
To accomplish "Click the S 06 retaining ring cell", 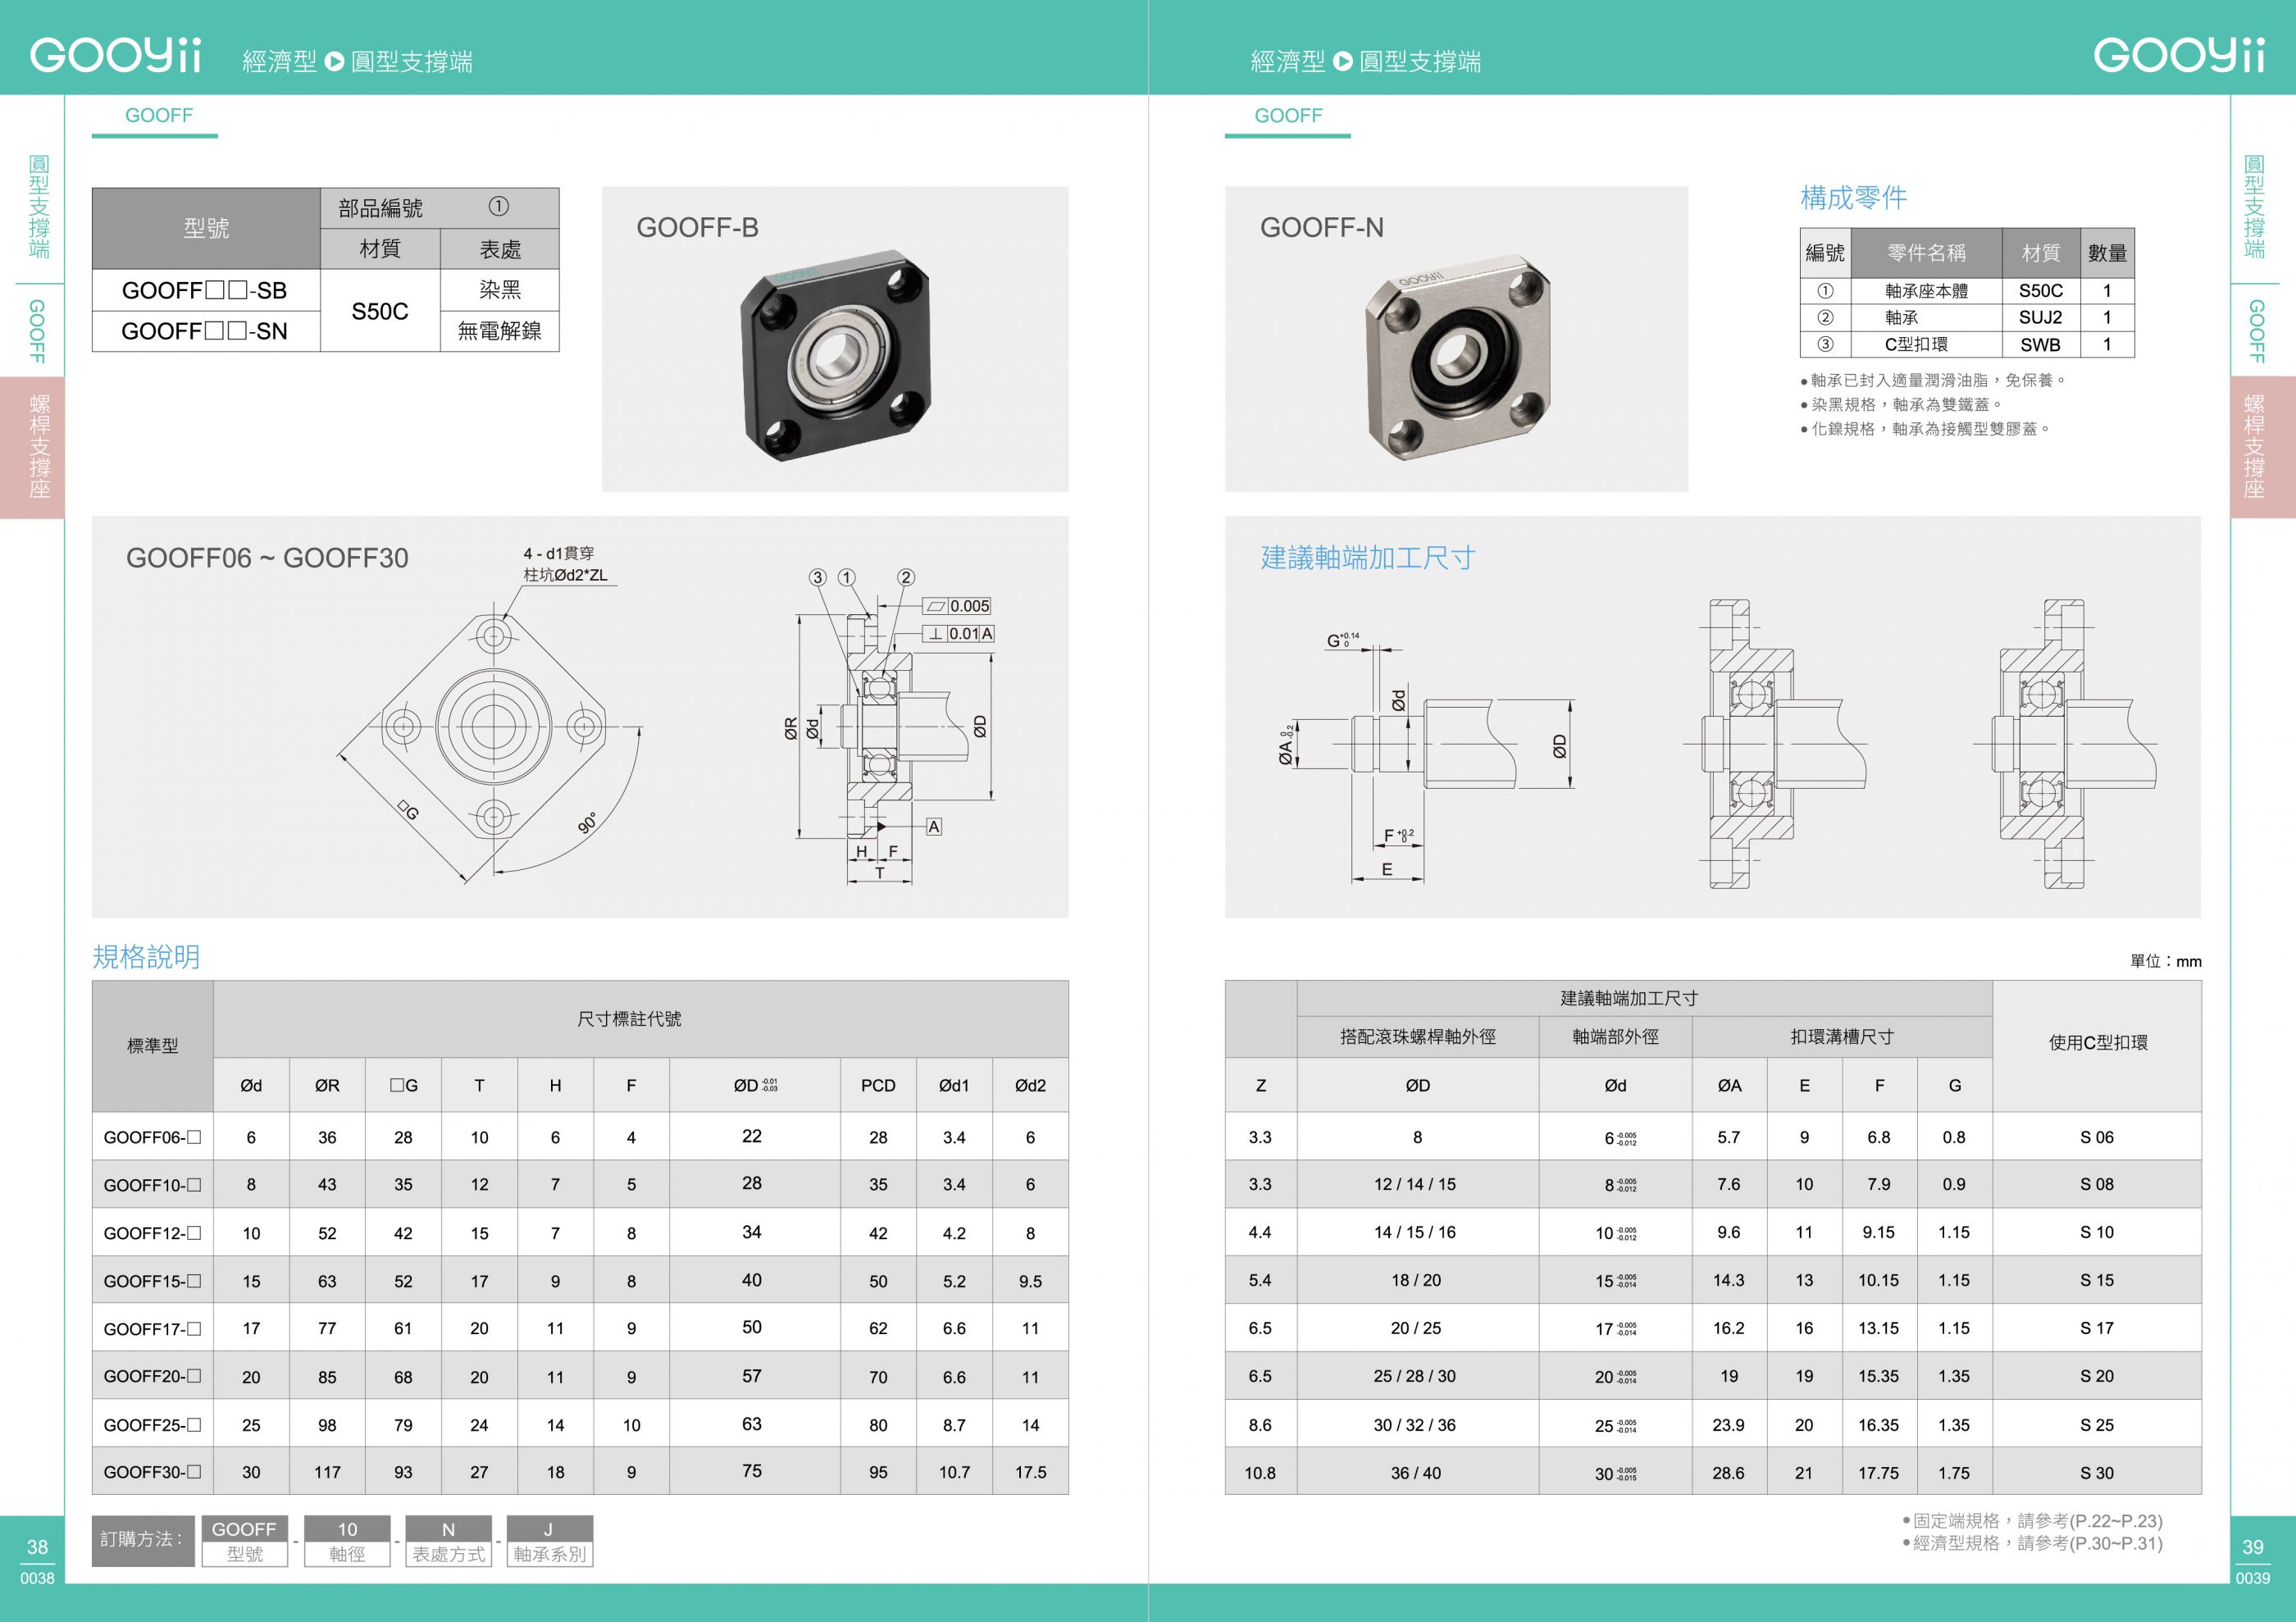I will pos(2097,1137).
